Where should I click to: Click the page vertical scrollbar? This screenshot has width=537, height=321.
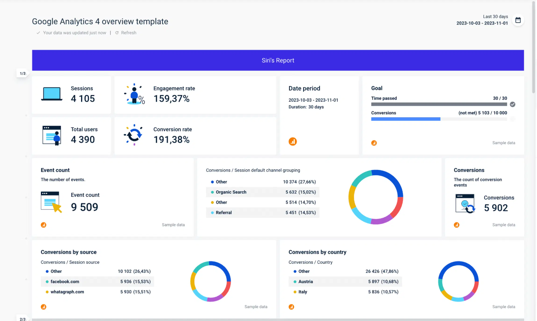534,47
